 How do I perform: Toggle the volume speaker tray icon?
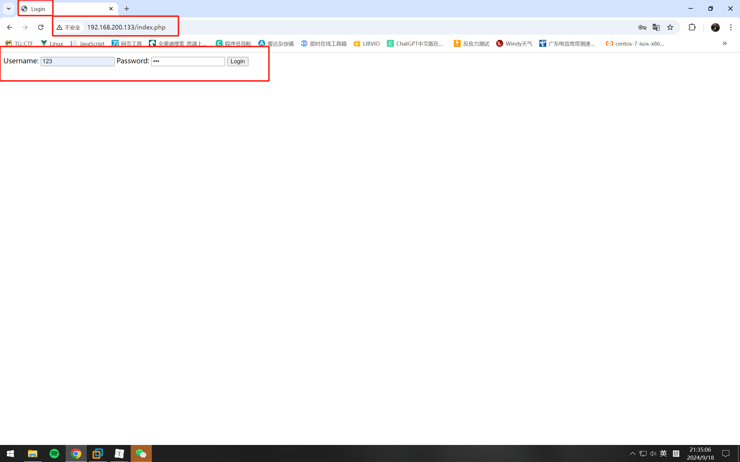tap(653, 453)
